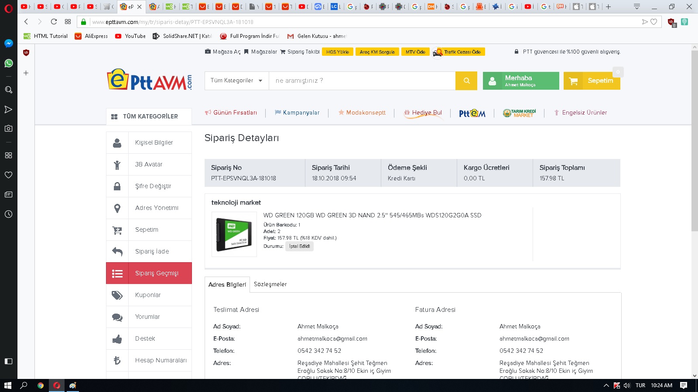Open YouTube bookmark

[x=130, y=36]
